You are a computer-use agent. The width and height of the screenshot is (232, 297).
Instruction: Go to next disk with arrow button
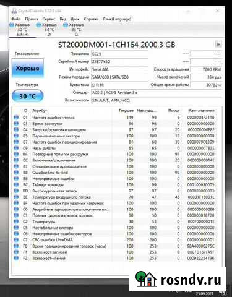click(x=218, y=44)
